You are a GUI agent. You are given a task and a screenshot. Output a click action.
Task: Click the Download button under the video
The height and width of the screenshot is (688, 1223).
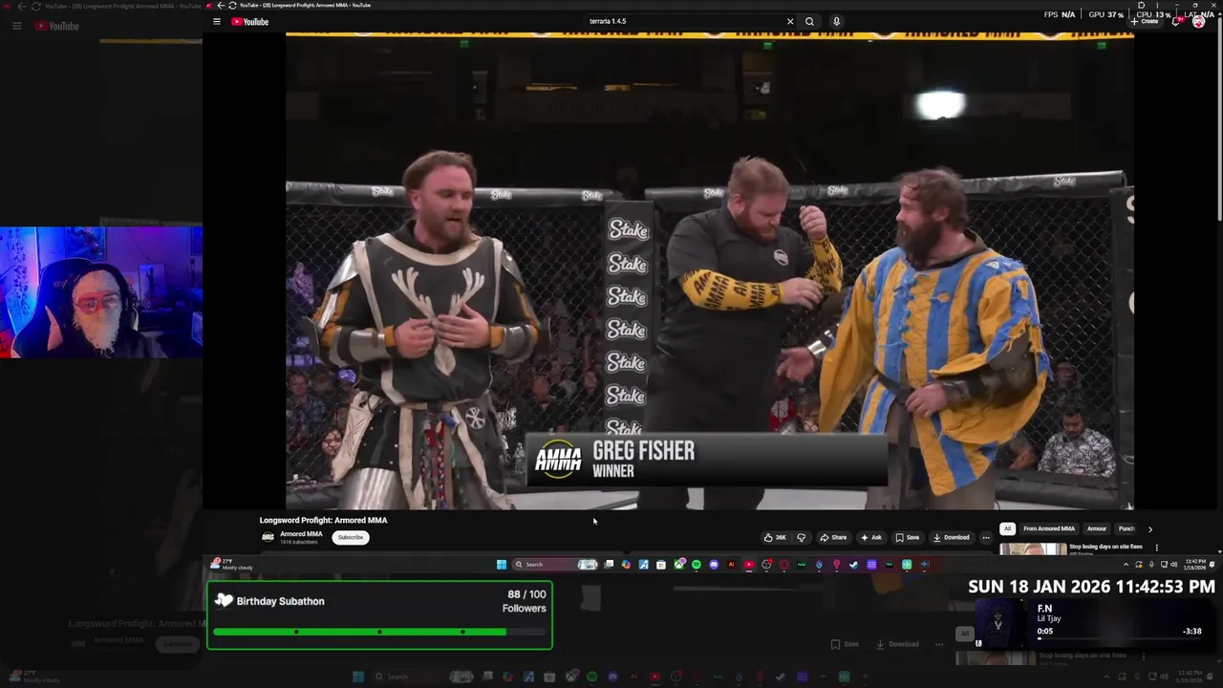pyautogui.click(x=952, y=537)
